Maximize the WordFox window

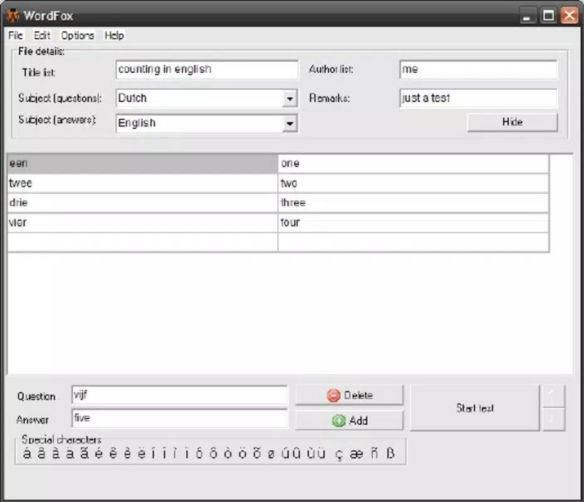[x=548, y=16]
